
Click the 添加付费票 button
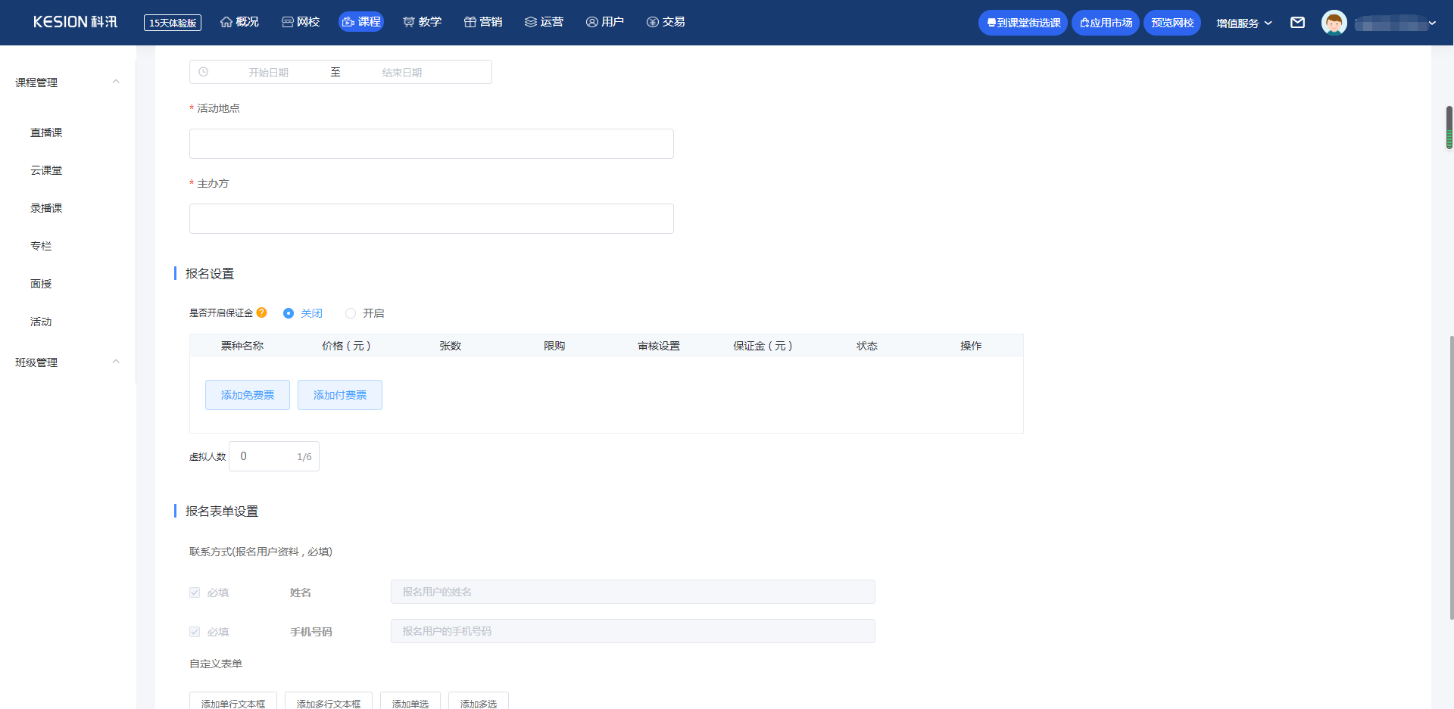340,395
